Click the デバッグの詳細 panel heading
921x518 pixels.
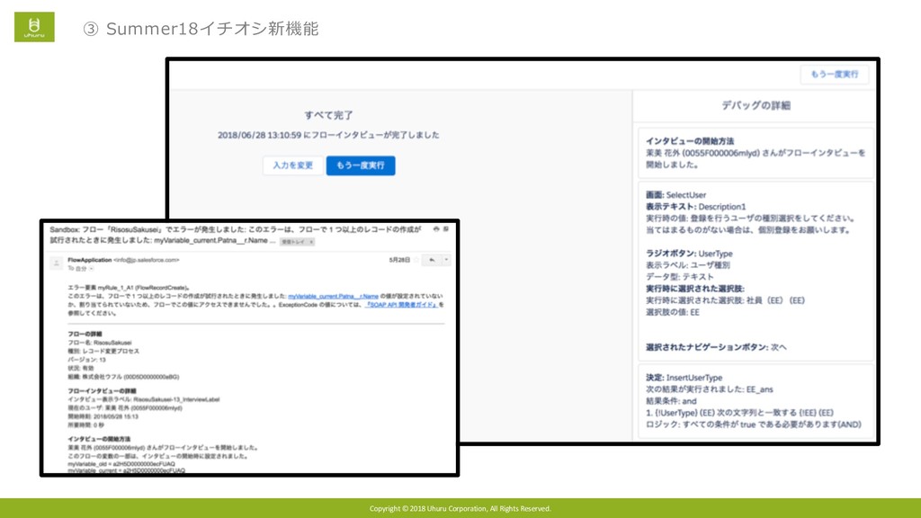[756, 106]
